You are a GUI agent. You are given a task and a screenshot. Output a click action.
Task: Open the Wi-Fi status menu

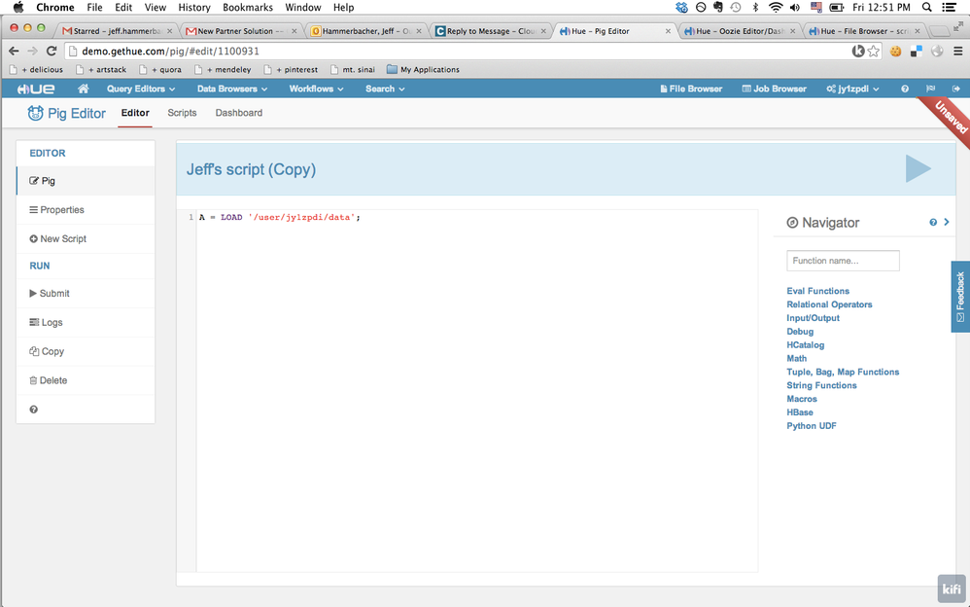[776, 8]
